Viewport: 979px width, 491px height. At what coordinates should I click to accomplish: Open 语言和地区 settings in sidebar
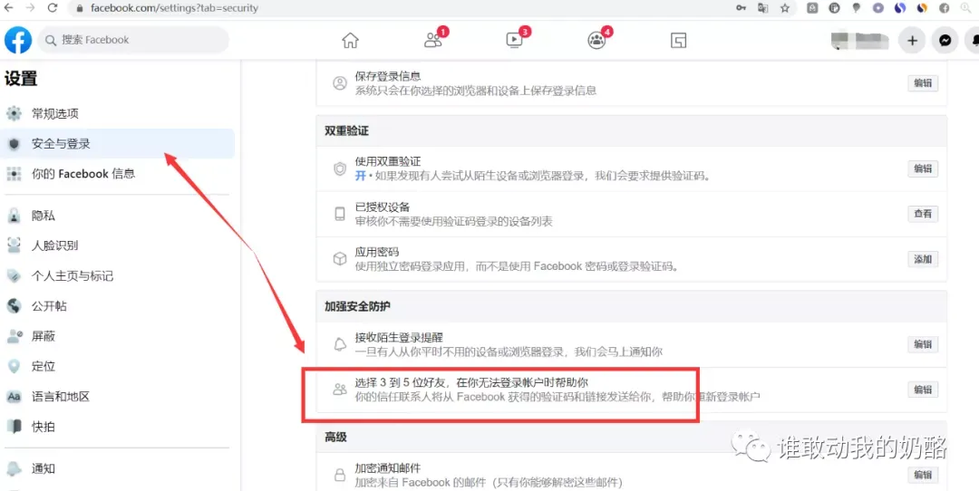[x=117, y=397]
